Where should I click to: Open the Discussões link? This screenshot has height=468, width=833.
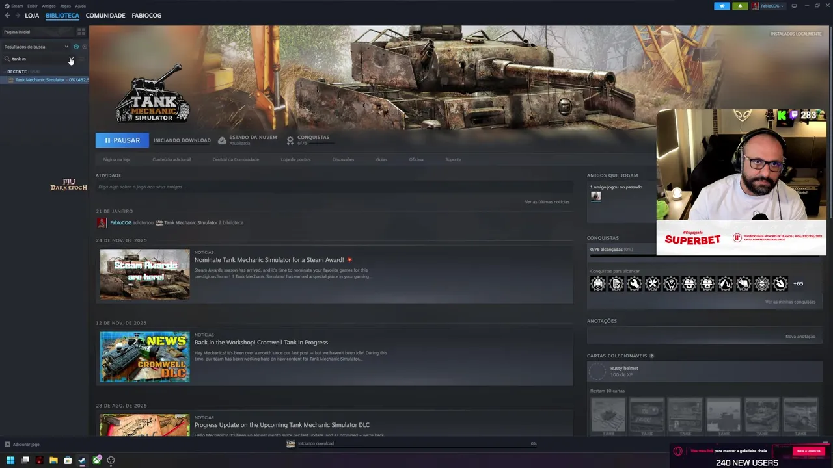coord(343,159)
